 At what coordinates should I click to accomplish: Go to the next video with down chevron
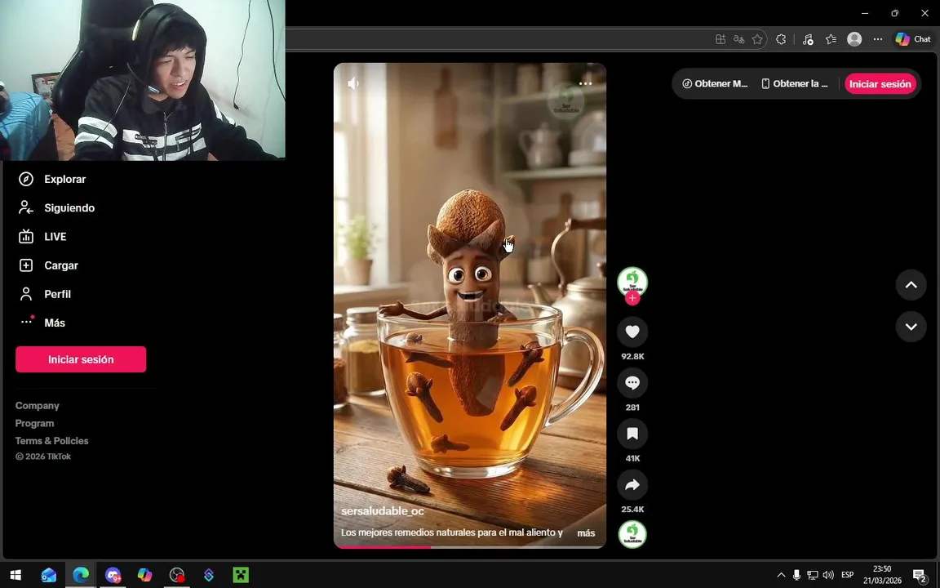tap(911, 327)
